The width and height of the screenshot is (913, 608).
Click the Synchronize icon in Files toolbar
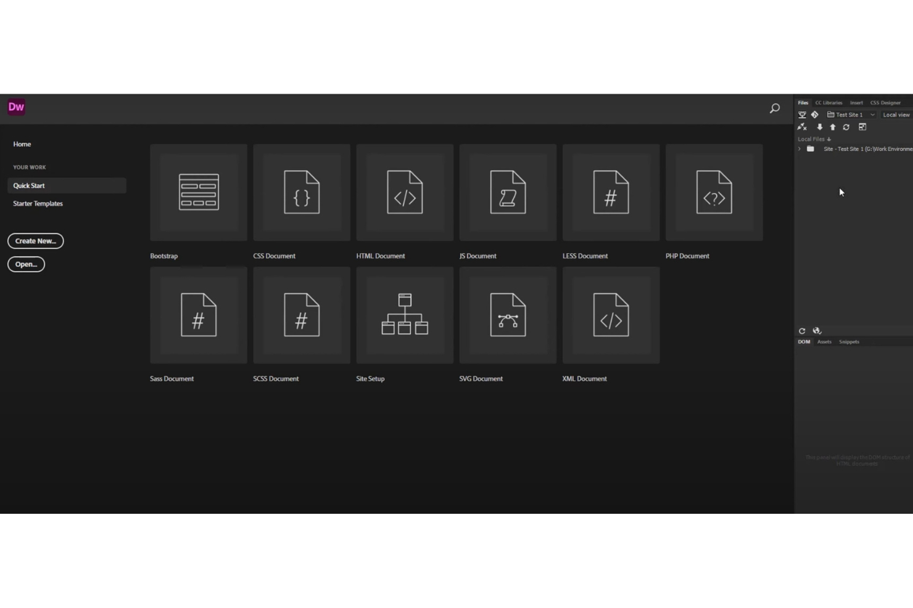[846, 127]
